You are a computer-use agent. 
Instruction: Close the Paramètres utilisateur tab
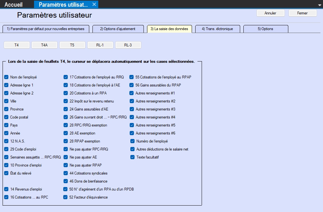pyautogui.click(x=94, y=4)
